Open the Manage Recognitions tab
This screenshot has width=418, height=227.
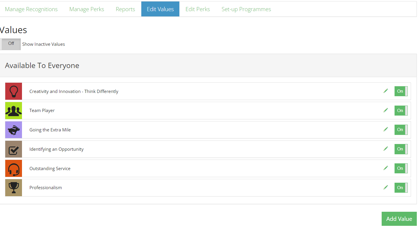(31, 9)
